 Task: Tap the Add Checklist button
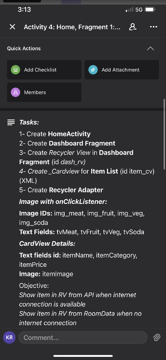coord(44,70)
